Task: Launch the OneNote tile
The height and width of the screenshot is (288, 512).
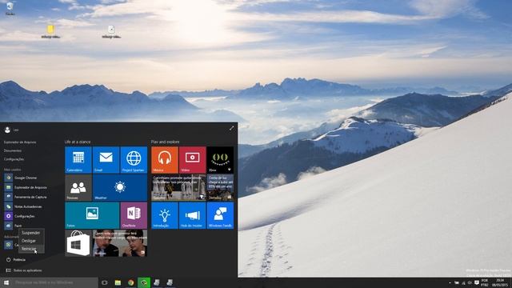Action: click(x=134, y=215)
